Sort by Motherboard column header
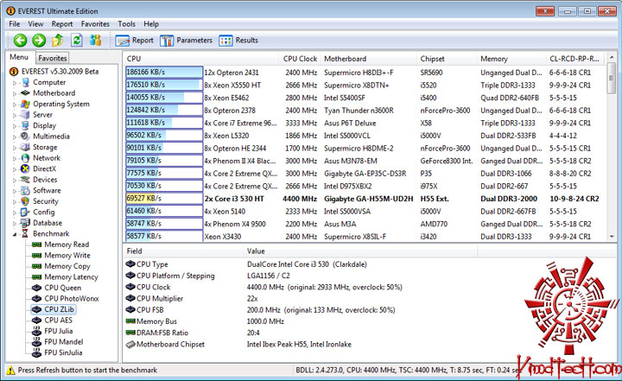 click(x=345, y=59)
